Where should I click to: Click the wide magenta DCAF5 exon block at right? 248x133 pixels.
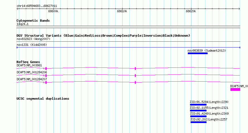point(235,89)
